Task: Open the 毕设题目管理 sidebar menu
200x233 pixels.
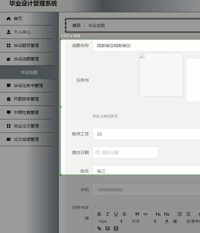Action: coord(27,45)
